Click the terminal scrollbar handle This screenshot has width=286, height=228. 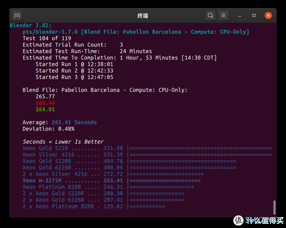[274, 207]
